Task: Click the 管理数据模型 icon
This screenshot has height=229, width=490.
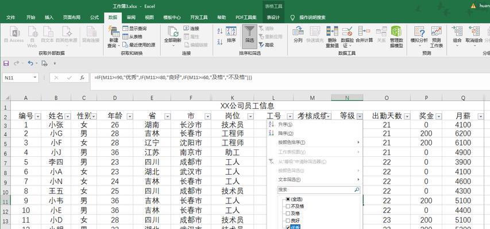Action: coord(396,31)
